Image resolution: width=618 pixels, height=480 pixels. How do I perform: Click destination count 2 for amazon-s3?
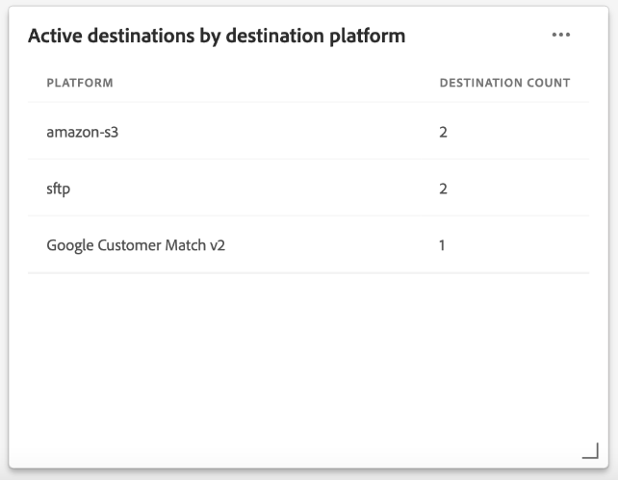444,132
